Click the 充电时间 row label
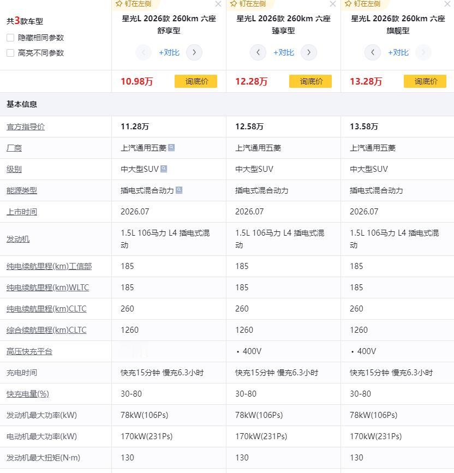 coord(22,373)
